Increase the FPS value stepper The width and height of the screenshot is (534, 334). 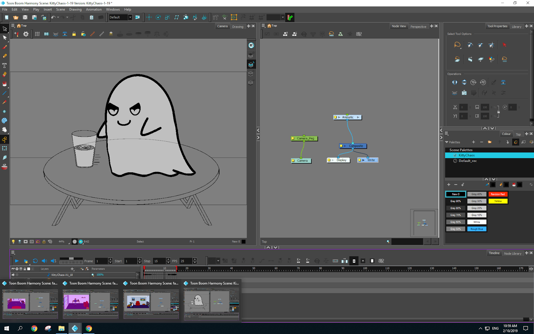coord(195,259)
